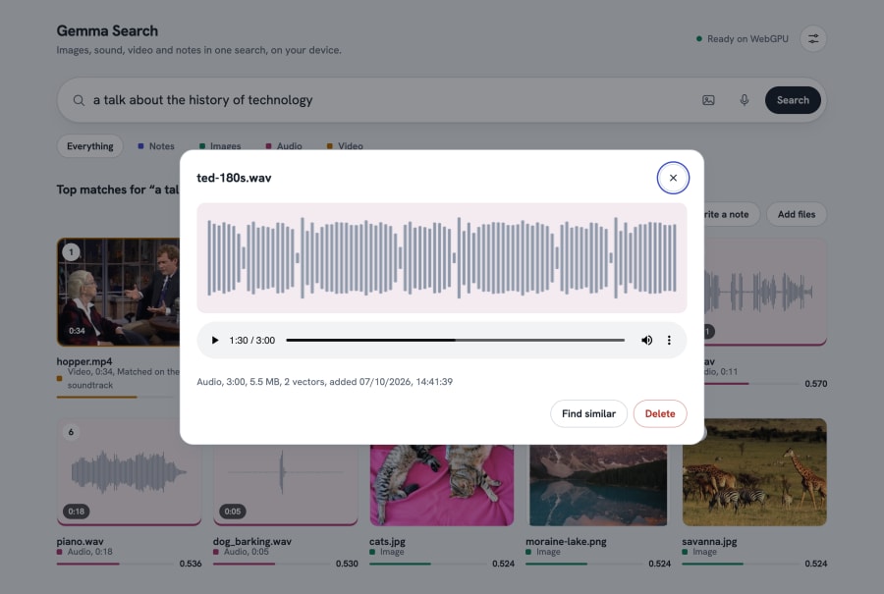Open the piano.wav audio card
884x594 pixels.
(129, 471)
